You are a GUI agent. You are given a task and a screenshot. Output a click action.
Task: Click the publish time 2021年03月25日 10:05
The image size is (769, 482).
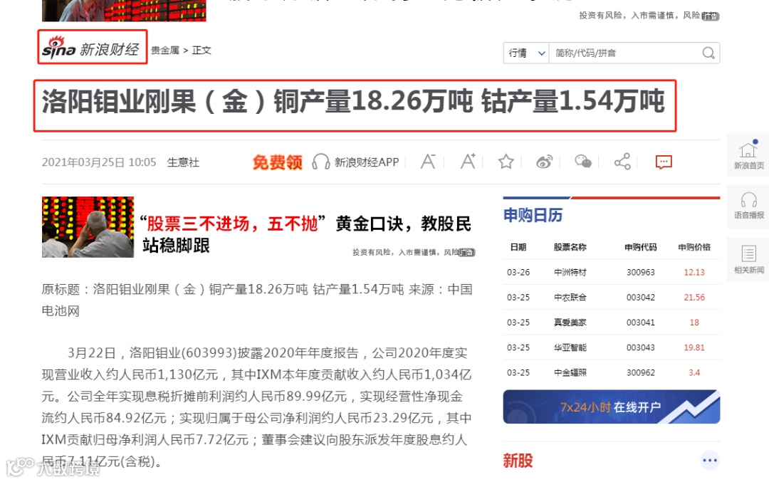[x=99, y=162]
